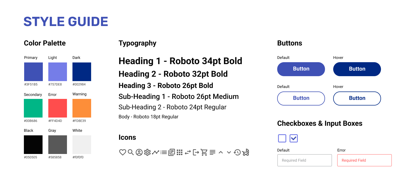Image resolution: width=415 pixels, height=180 pixels.
Task: Click the filled Default blue Button
Action: [x=301, y=69]
